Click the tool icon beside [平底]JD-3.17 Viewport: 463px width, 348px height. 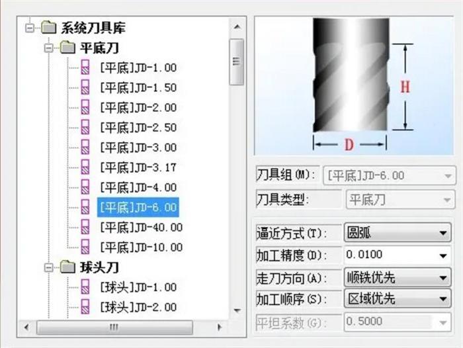[x=85, y=167]
